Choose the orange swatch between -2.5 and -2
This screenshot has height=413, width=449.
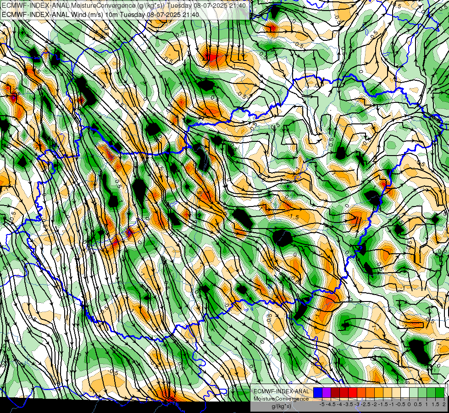click(370, 392)
